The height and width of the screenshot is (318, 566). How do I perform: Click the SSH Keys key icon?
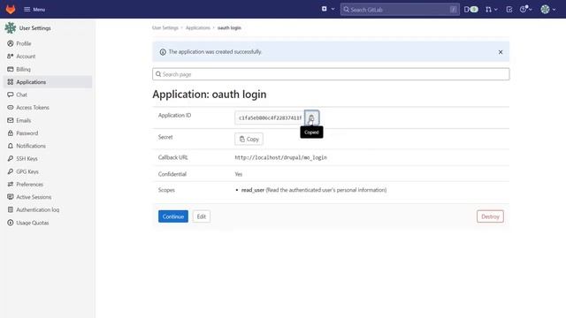click(10, 159)
